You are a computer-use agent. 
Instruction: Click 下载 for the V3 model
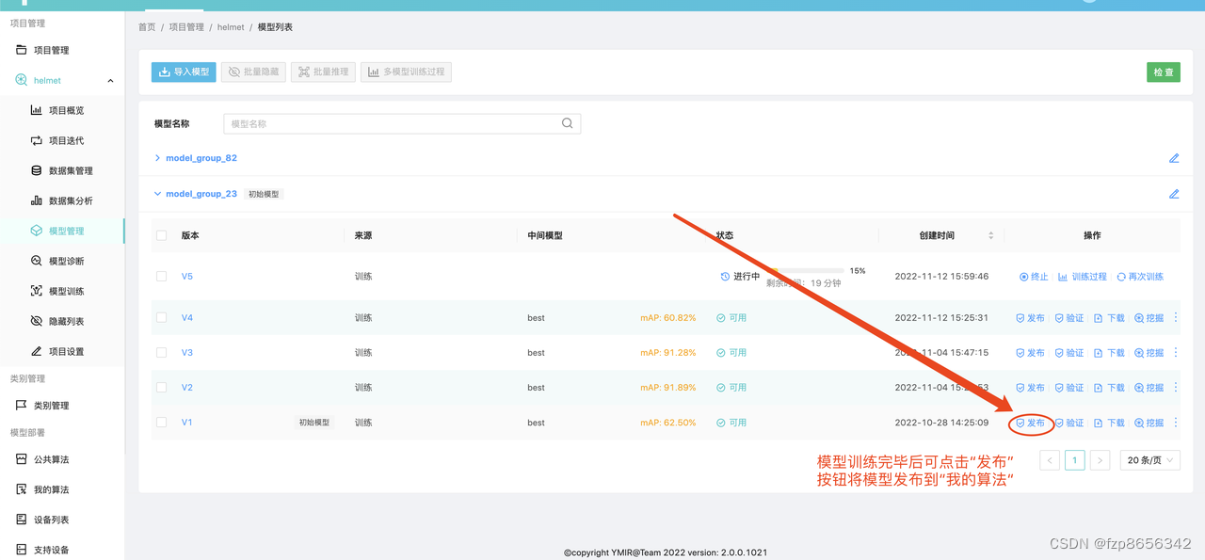[x=1109, y=353]
